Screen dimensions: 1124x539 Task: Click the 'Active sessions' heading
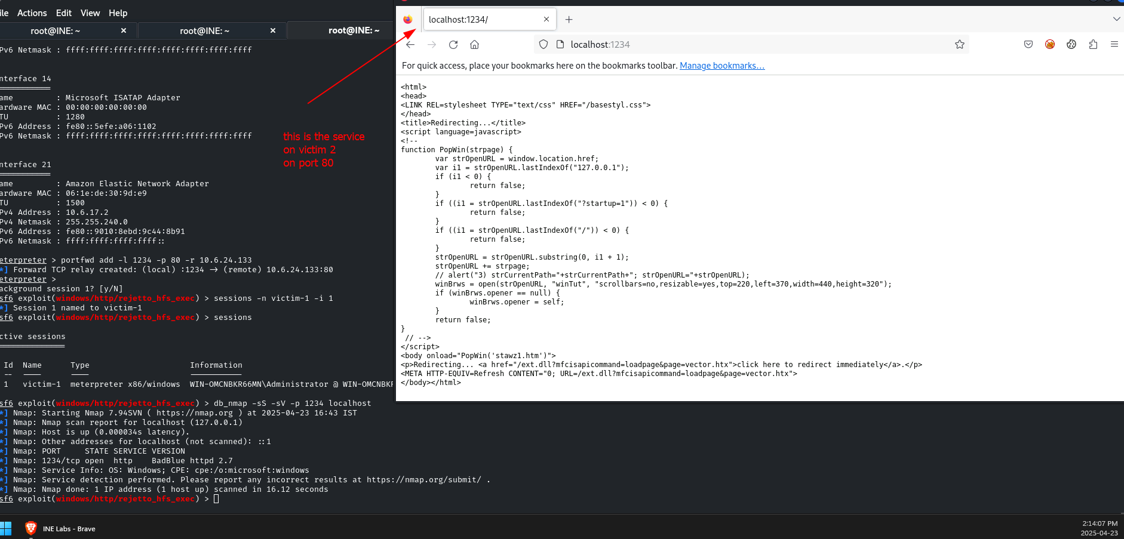(x=33, y=337)
